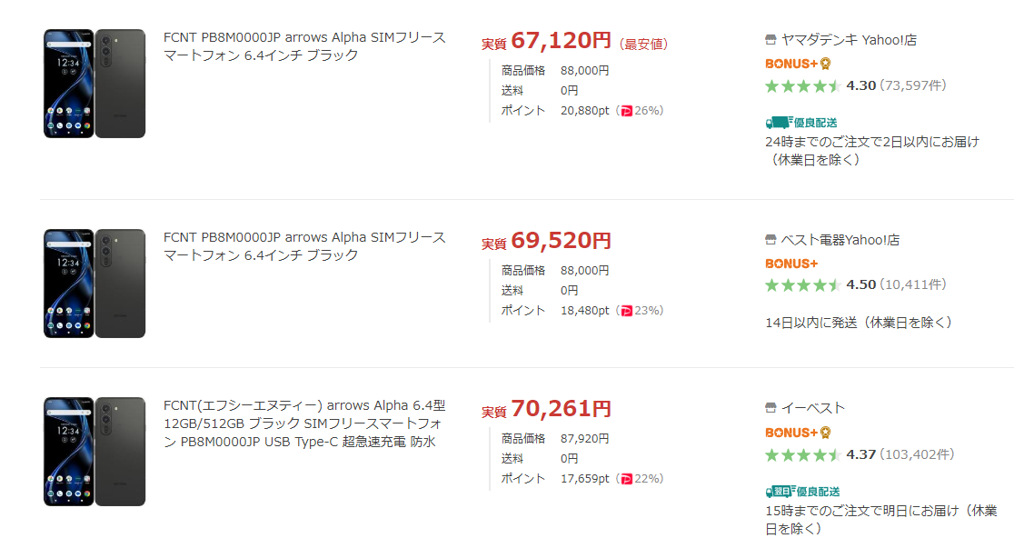Click BONUS+ badge under ベスト電器
The width and height of the screenshot is (1014, 548).
[x=791, y=264]
